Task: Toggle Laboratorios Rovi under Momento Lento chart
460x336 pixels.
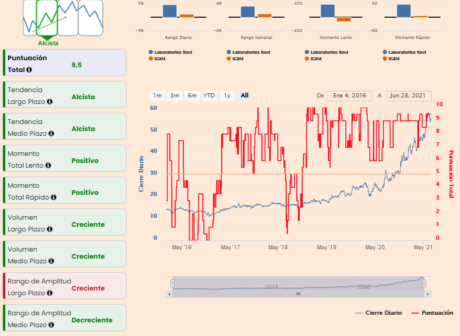Action: [326, 52]
